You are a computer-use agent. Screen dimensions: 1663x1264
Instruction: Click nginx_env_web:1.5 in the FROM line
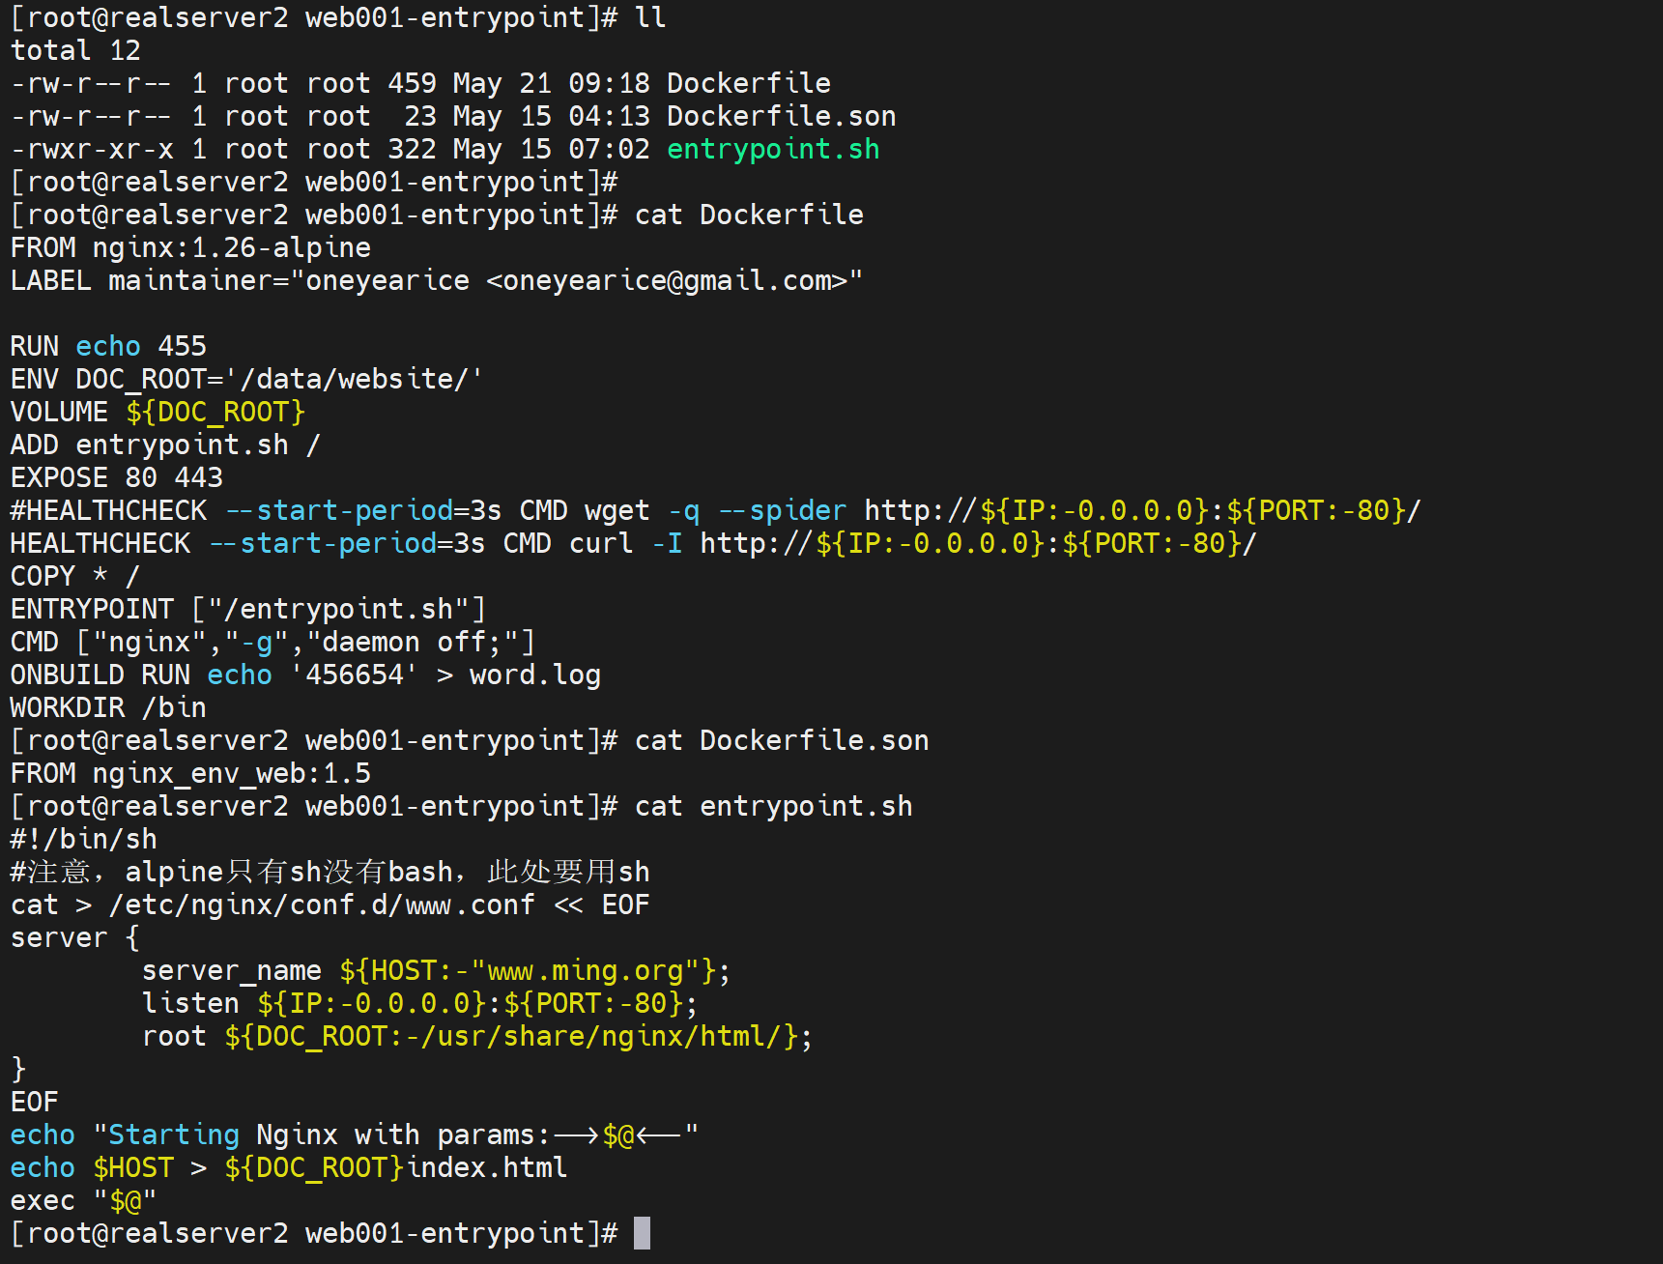coord(231,773)
